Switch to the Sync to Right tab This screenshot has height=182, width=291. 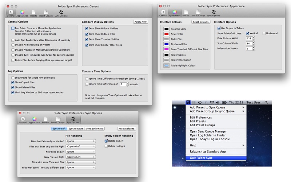(76, 128)
